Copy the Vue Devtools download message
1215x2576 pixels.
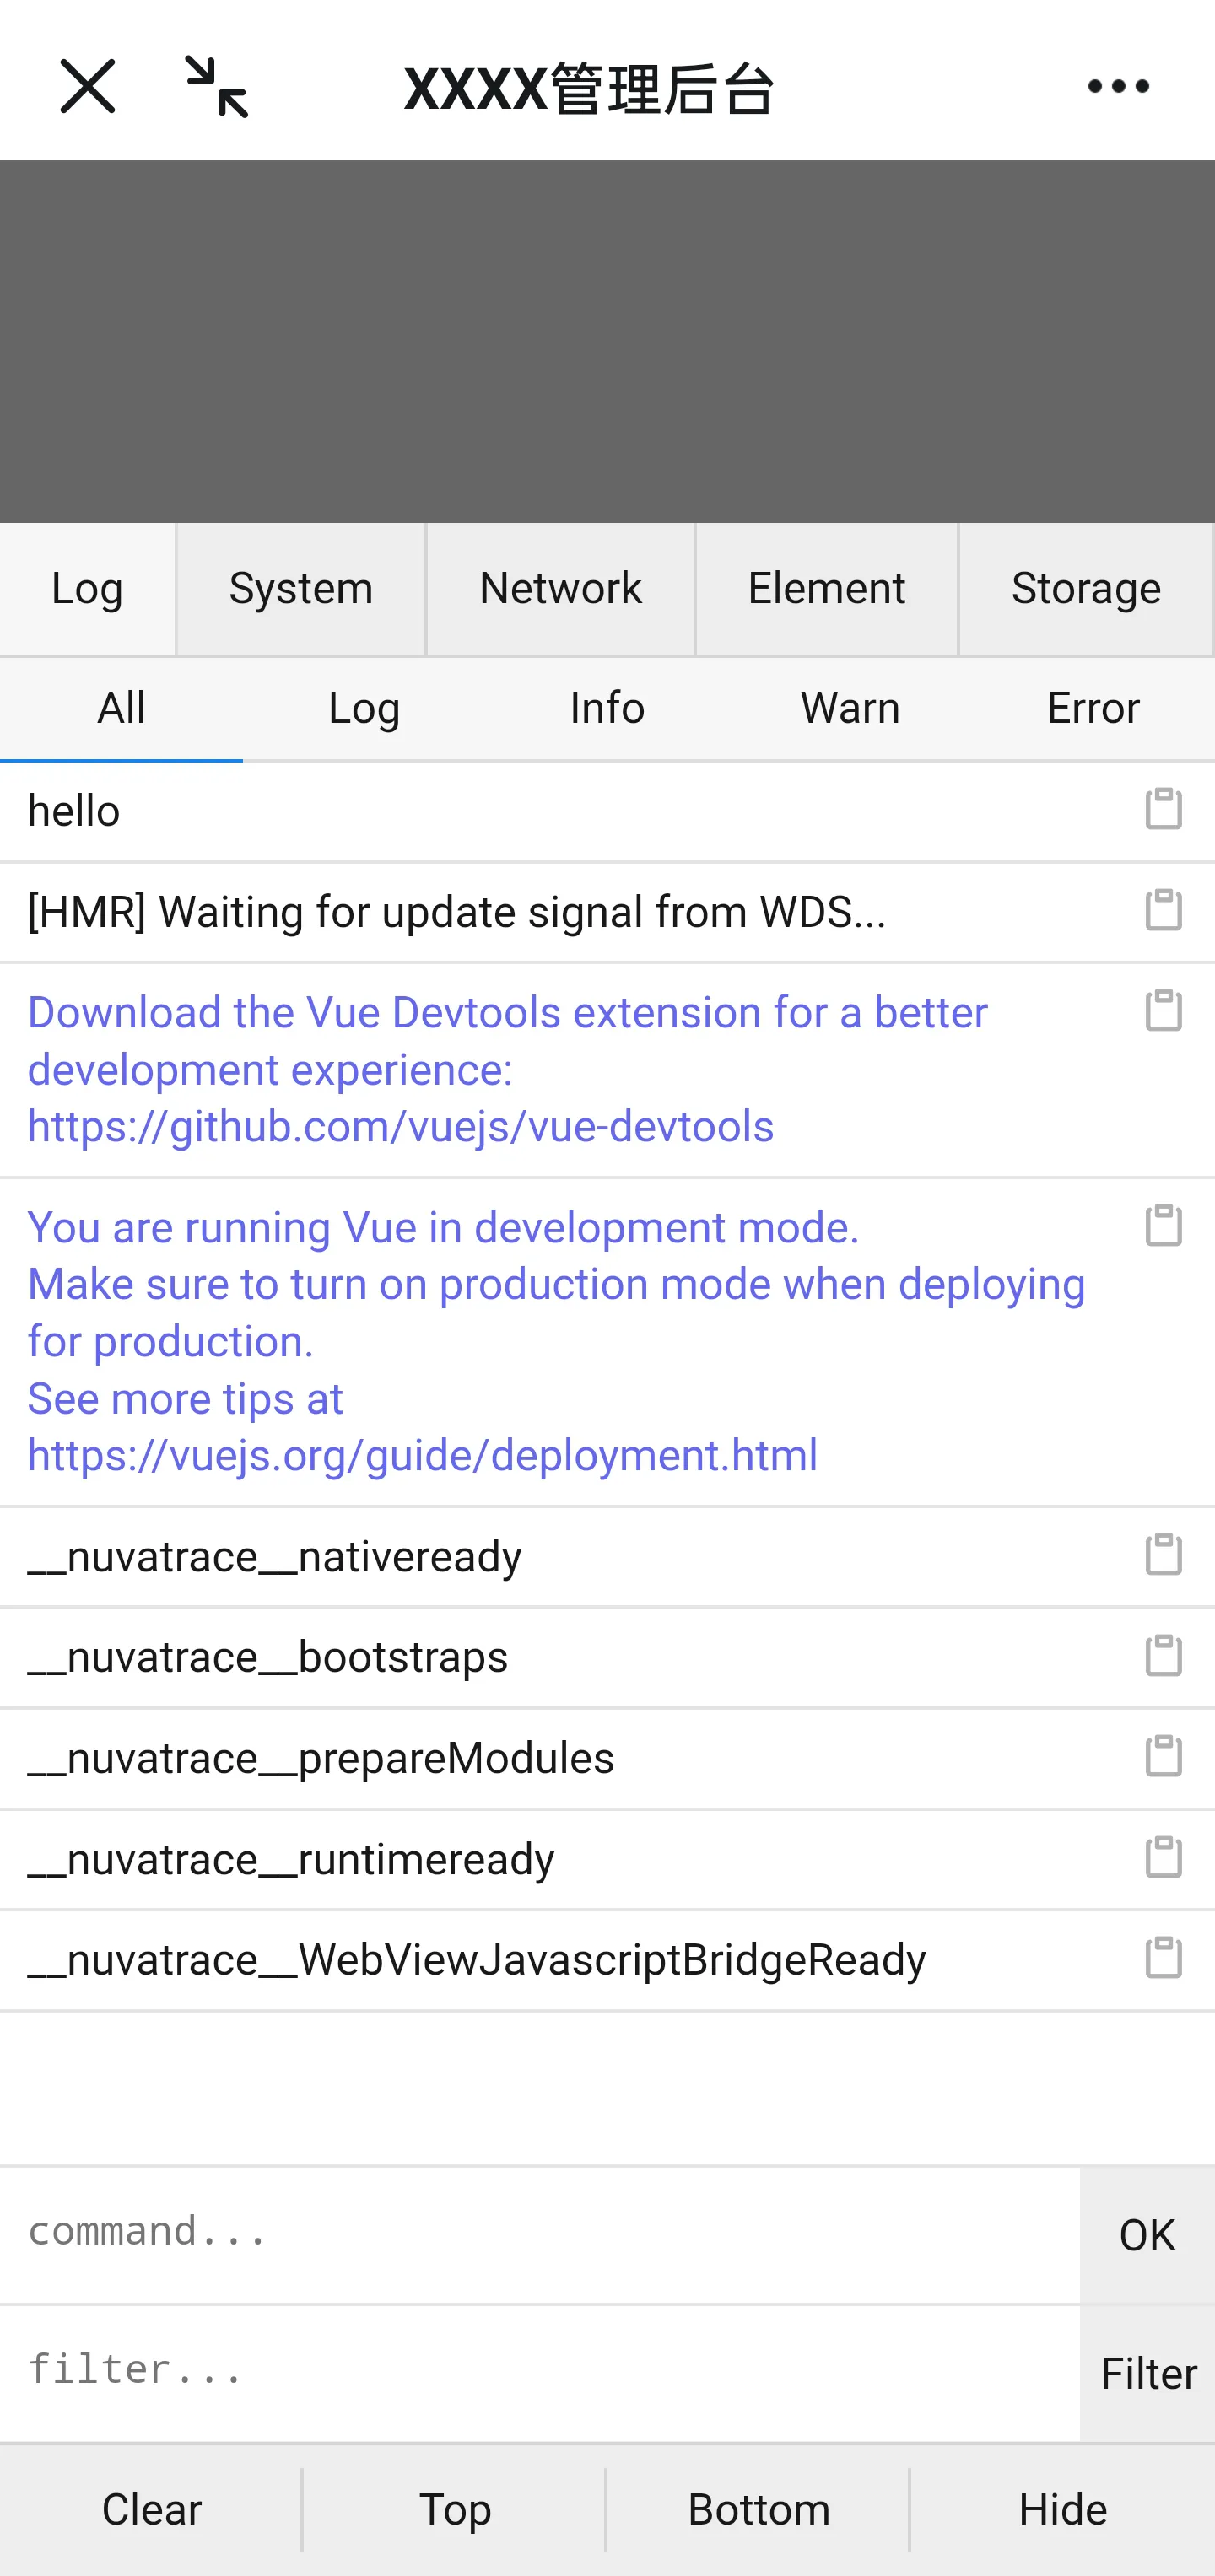coord(1163,1011)
